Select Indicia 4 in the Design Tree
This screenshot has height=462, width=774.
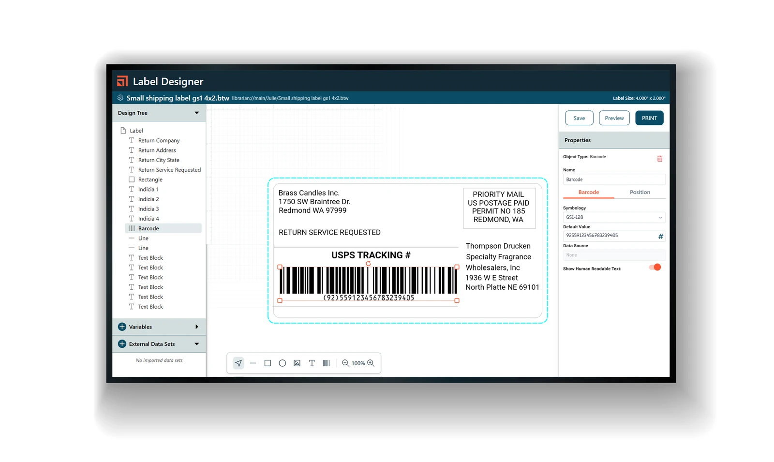click(148, 219)
